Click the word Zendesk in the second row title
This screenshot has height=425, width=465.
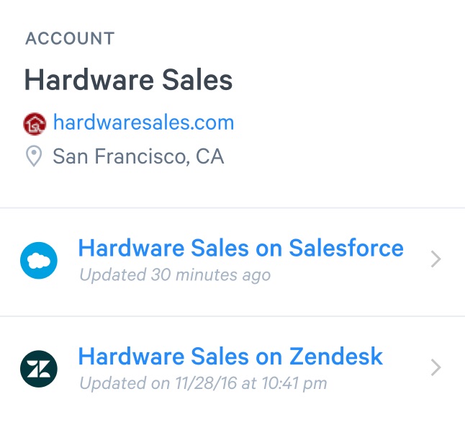[336, 356]
